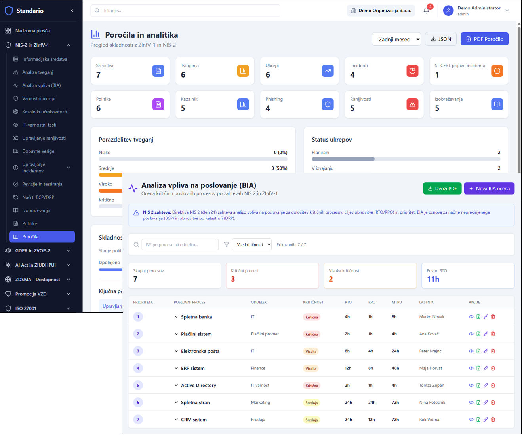522x435 pixels.
Task: Open Analiza vpliva (BIA) in sidebar
Action: (42, 85)
